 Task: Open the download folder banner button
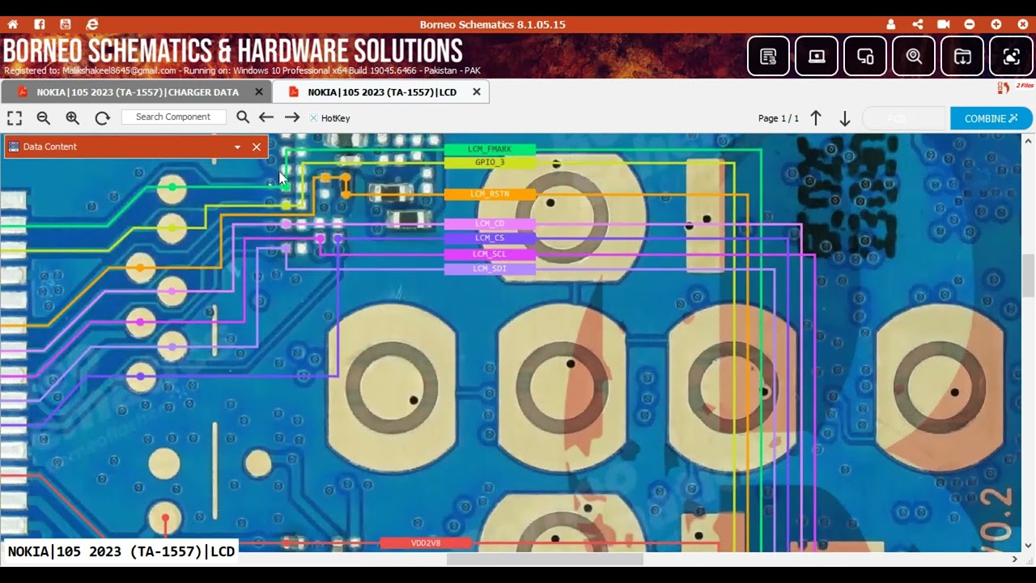(x=962, y=56)
